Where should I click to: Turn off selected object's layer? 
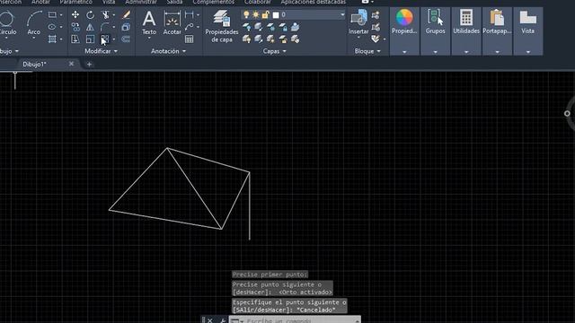click(247, 27)
